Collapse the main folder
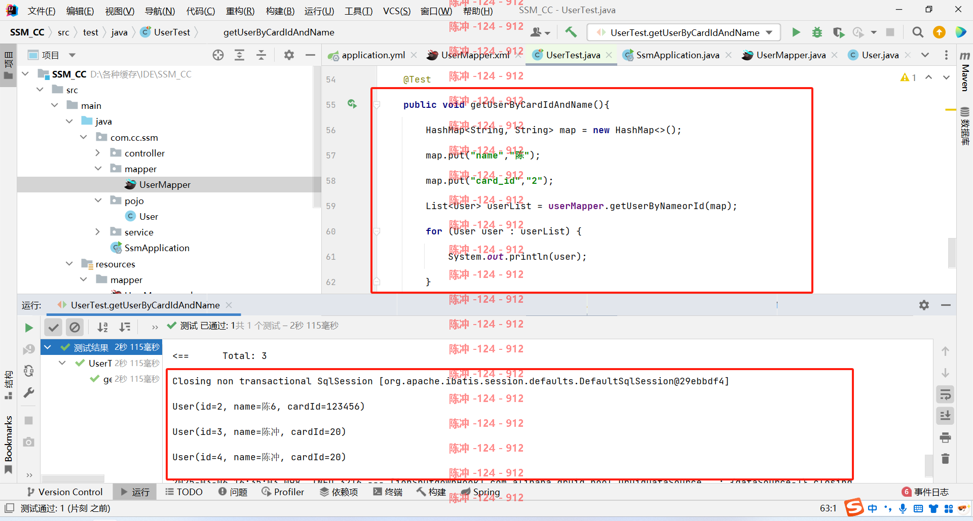Screen dimensions: 973x521 tap(54, 105)
